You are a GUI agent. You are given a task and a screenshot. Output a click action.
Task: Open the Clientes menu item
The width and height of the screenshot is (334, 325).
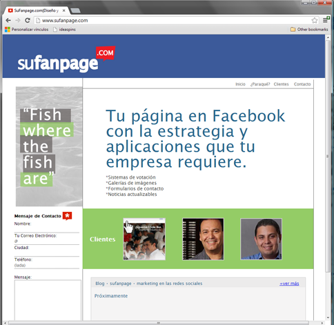(x=281, y=84)
